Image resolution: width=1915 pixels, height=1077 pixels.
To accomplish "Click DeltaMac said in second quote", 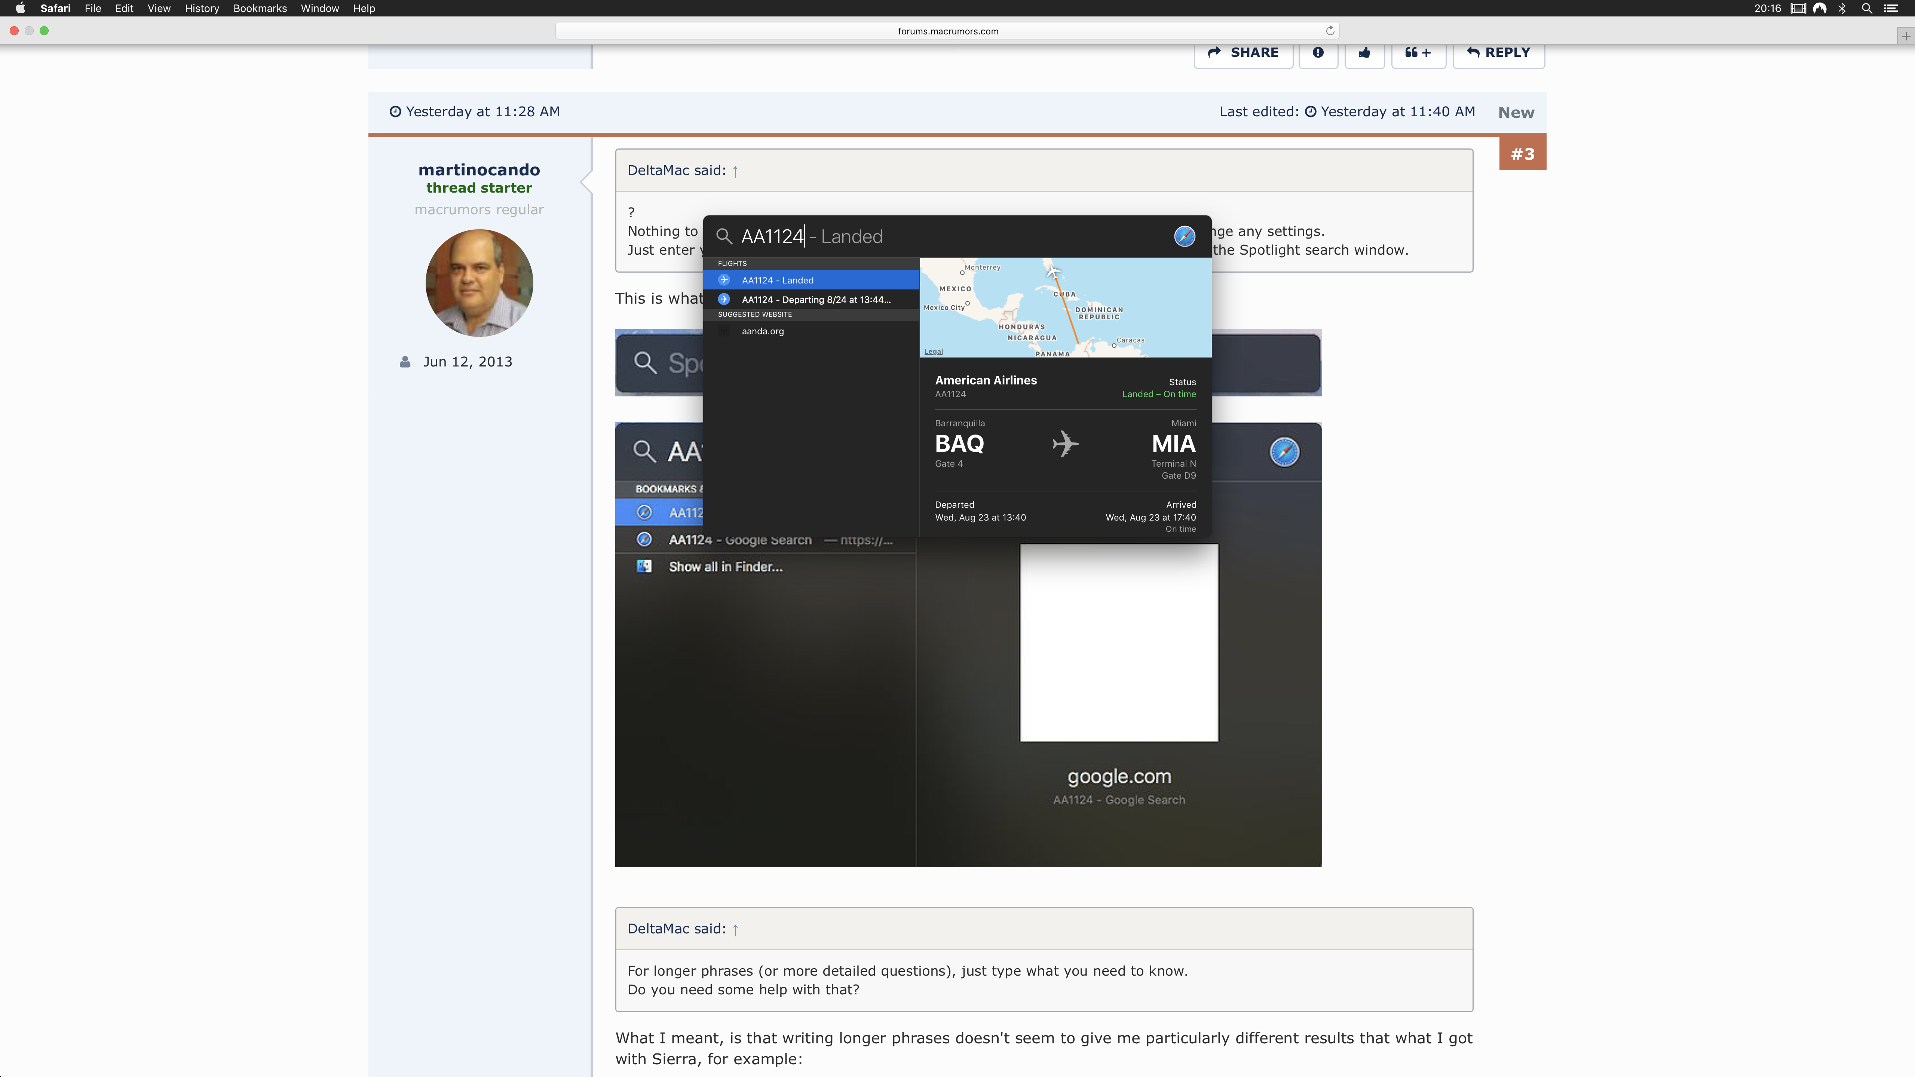I will (x=676, y=929).
